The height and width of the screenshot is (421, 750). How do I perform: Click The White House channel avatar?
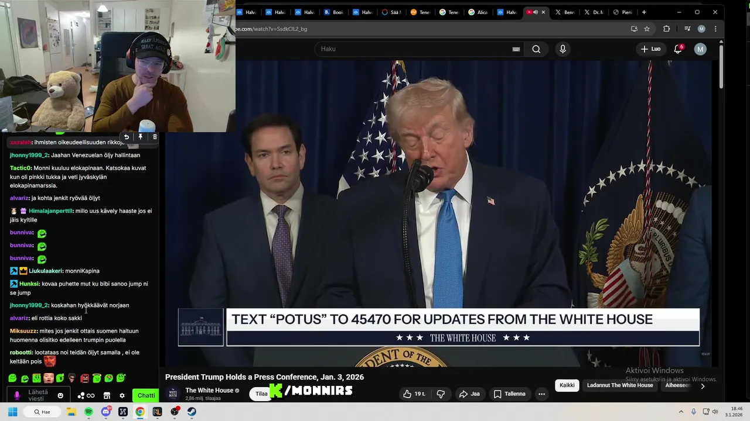173,394
